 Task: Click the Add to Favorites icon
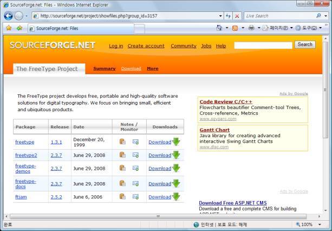19,28
